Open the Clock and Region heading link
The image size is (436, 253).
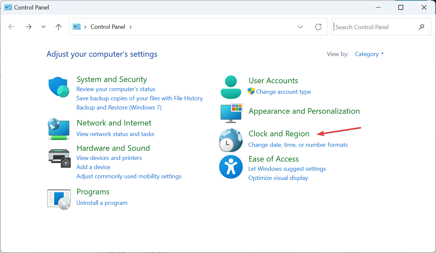click(x=279, y=134)
